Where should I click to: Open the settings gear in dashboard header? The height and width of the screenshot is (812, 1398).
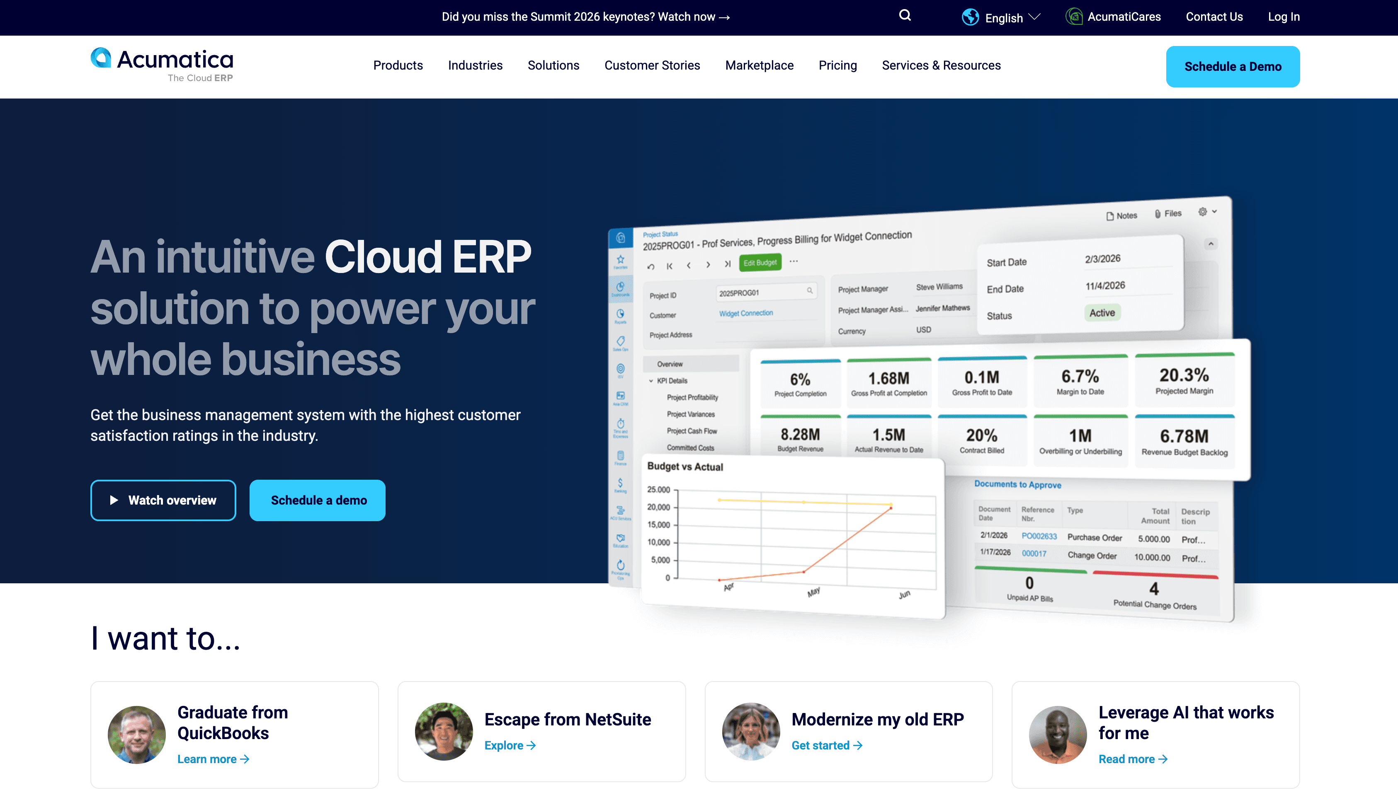point(1202,212)
